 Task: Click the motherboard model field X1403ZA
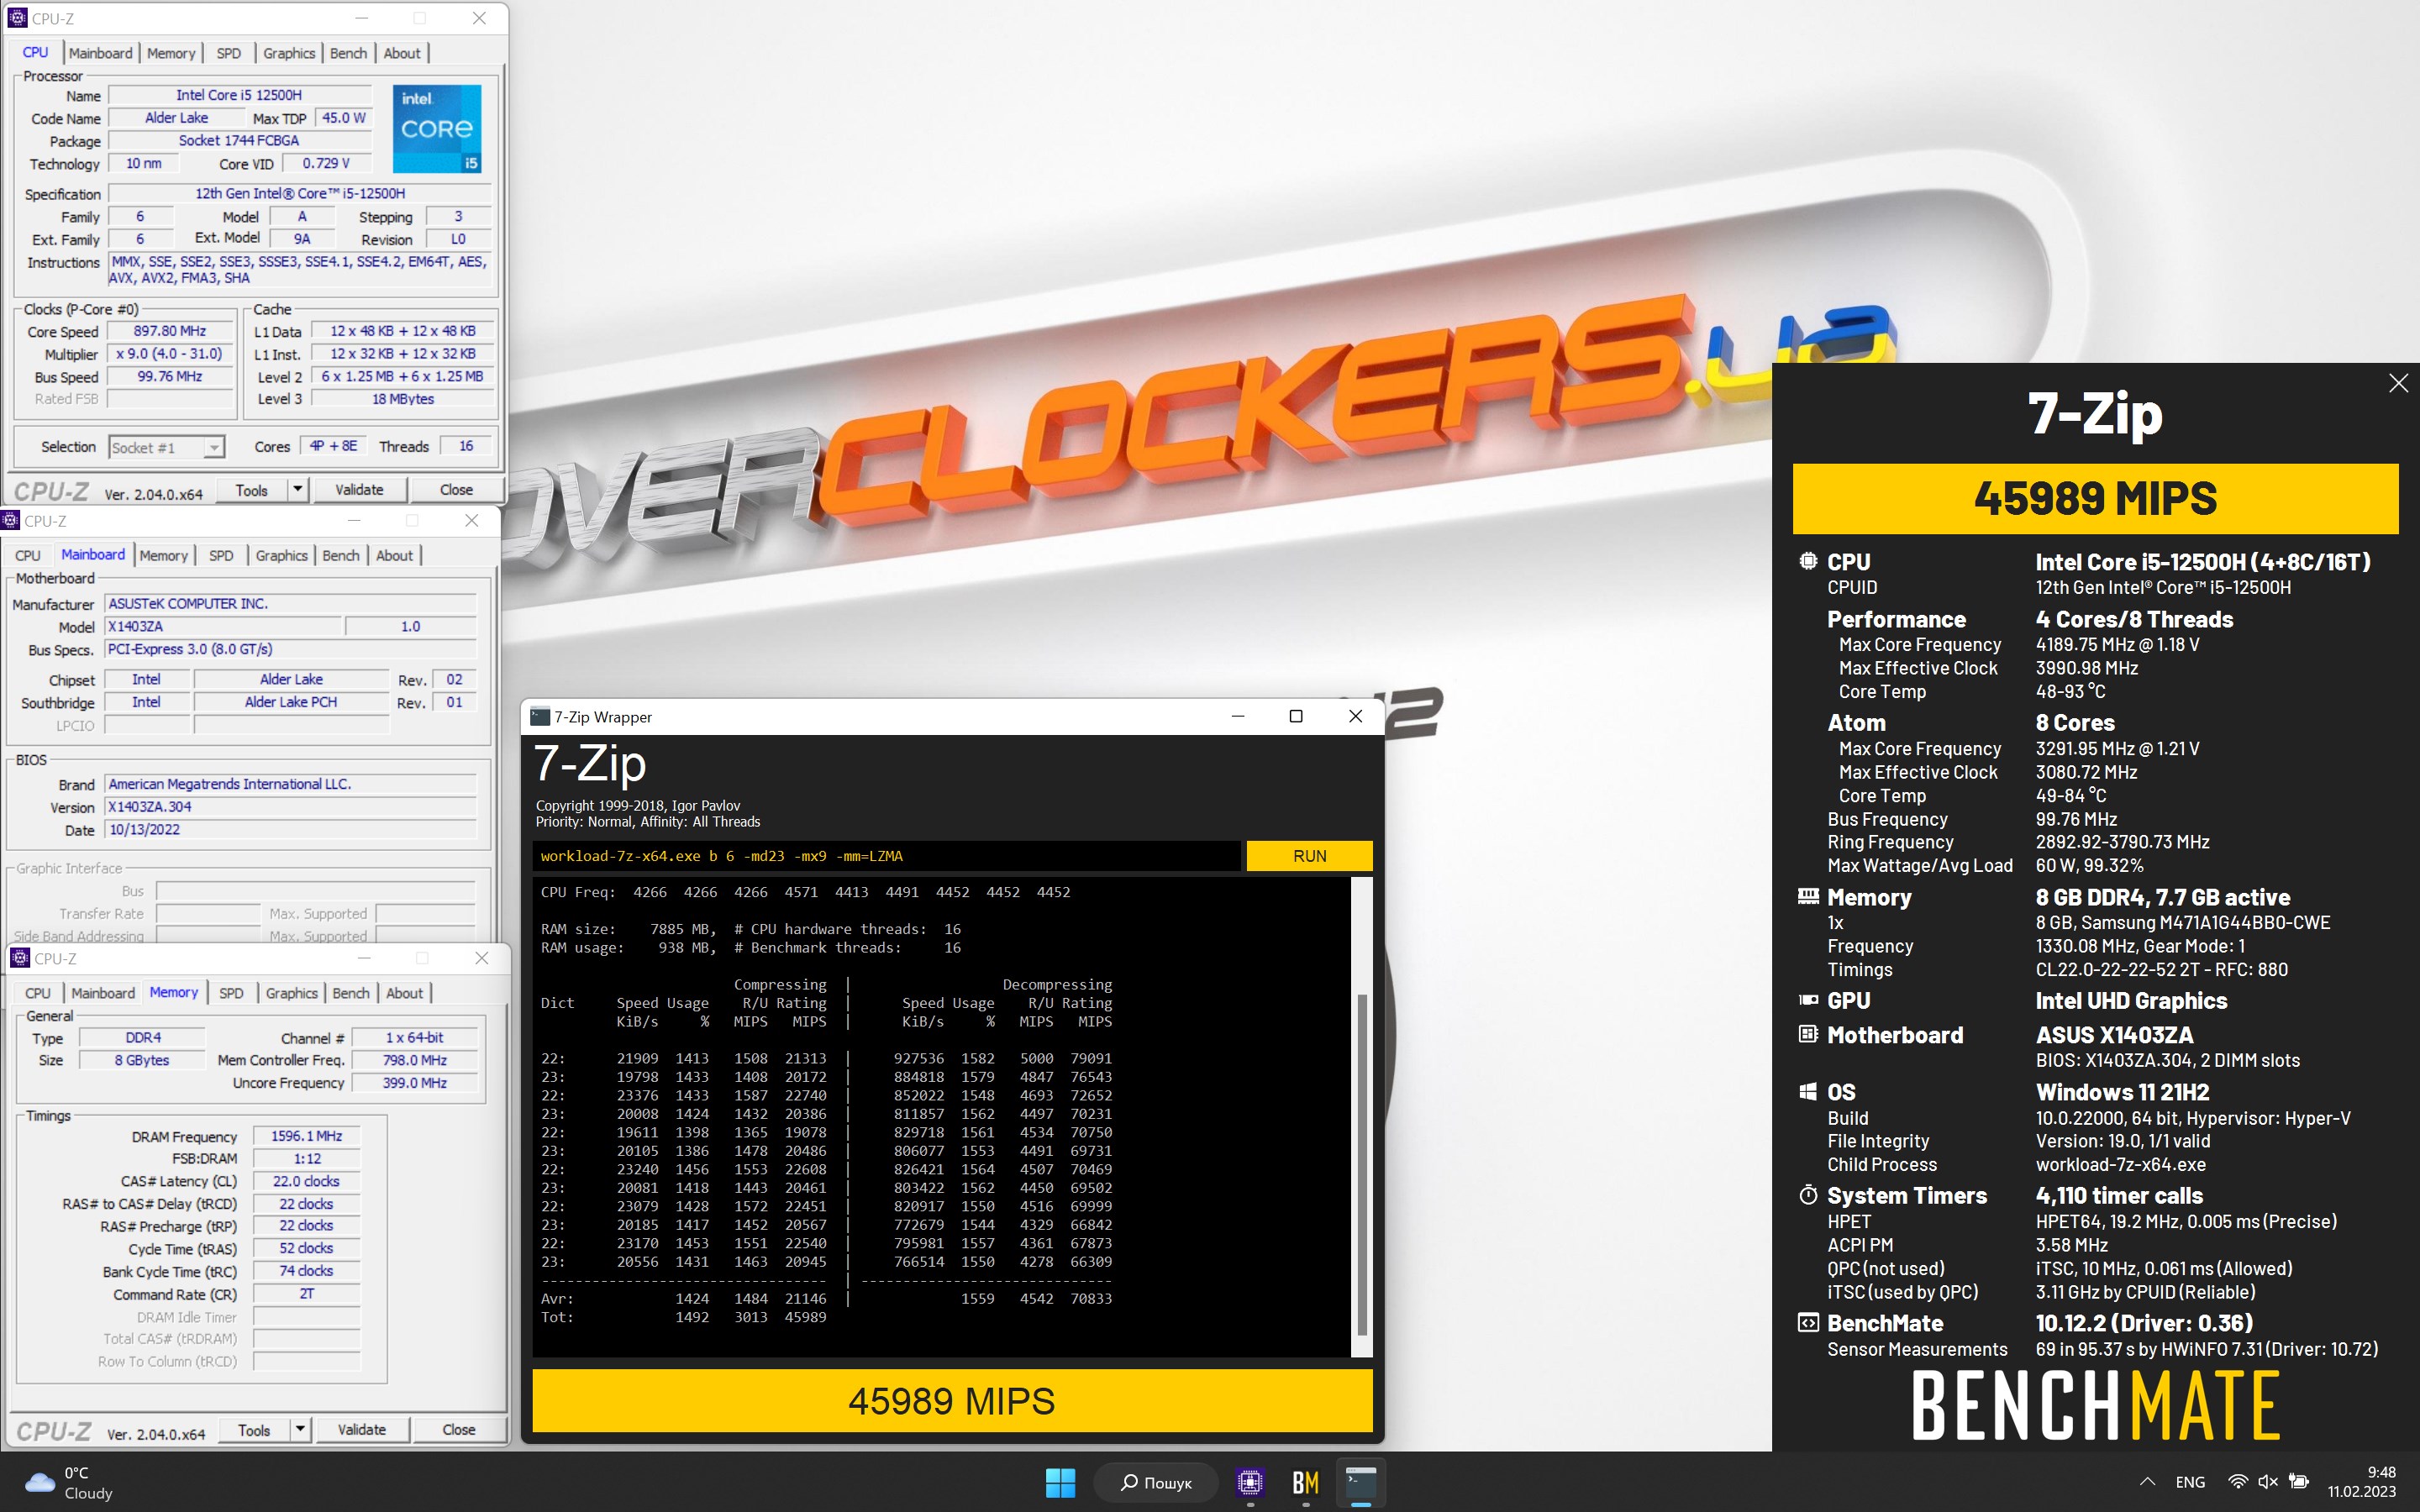click(x=224, y=626)
